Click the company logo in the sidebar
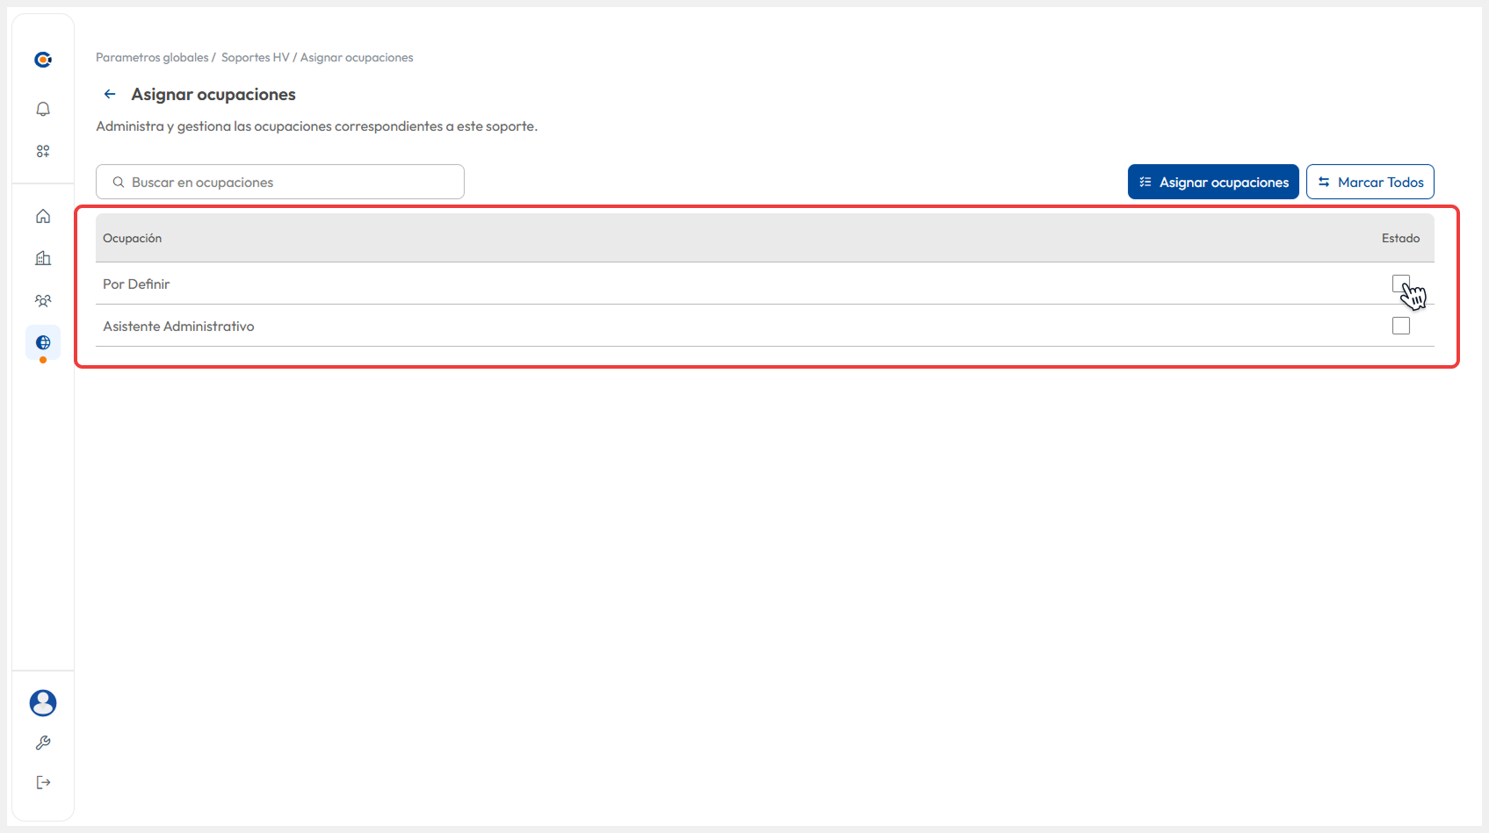This screenshot has height=833, width=1489. (42, 60)
